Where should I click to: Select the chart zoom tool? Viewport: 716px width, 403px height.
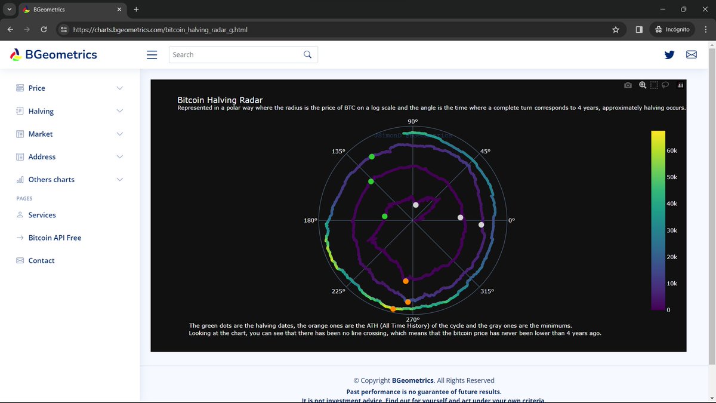[643, 85]
